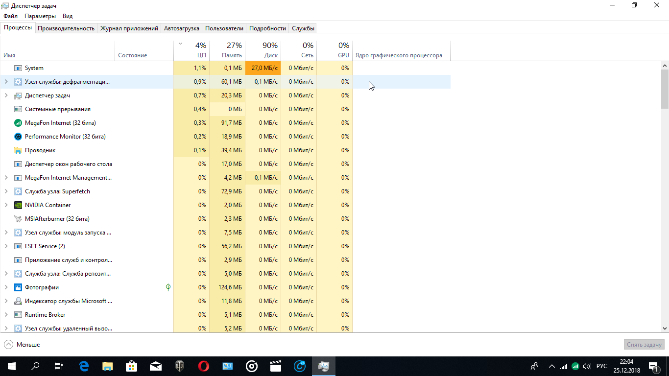Sort by the Диск column header
The width and height of the screenshot is (669, 376).
coord(263,50)
